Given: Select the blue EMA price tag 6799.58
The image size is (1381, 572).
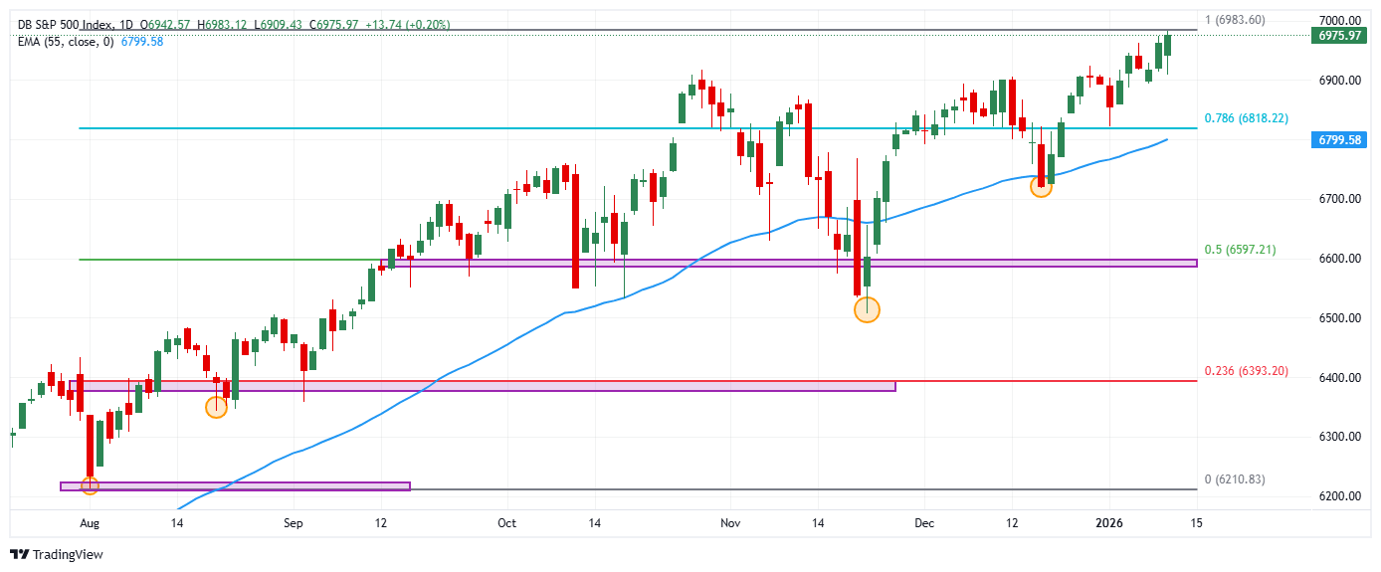Looking at the screenshot, I should tap(1337, 141).
